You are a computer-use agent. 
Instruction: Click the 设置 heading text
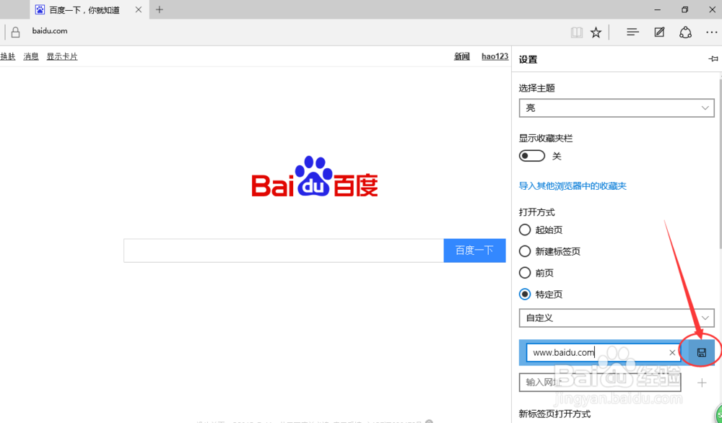point(529,59)
